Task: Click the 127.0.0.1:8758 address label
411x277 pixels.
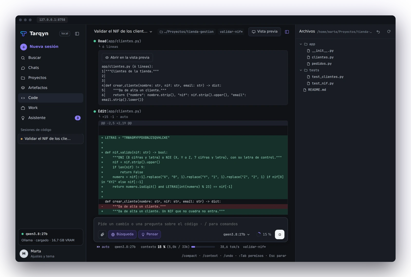Action: tap(52, 20)
